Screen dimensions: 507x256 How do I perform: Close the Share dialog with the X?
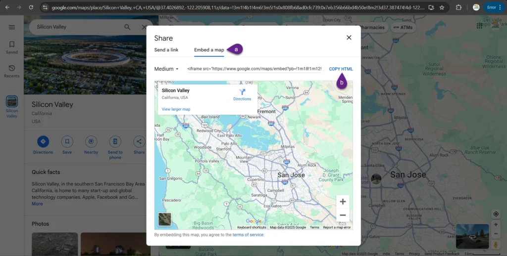pos(349,38)
